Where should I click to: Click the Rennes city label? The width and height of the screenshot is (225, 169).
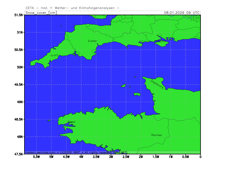pos(156,135)
